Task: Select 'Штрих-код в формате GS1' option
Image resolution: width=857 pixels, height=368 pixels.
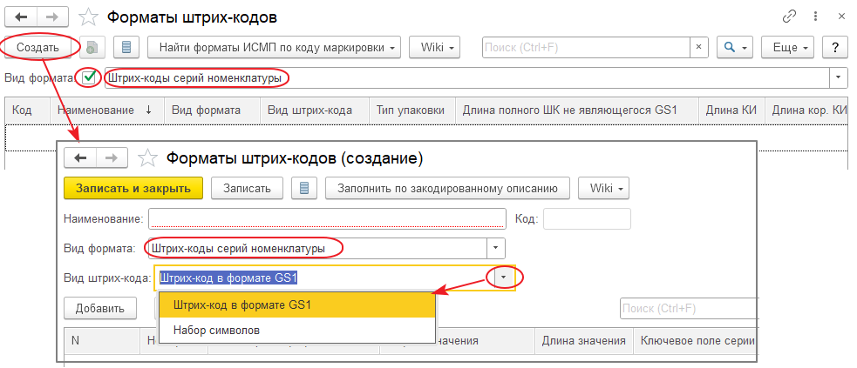Action: tap(242, 304)
